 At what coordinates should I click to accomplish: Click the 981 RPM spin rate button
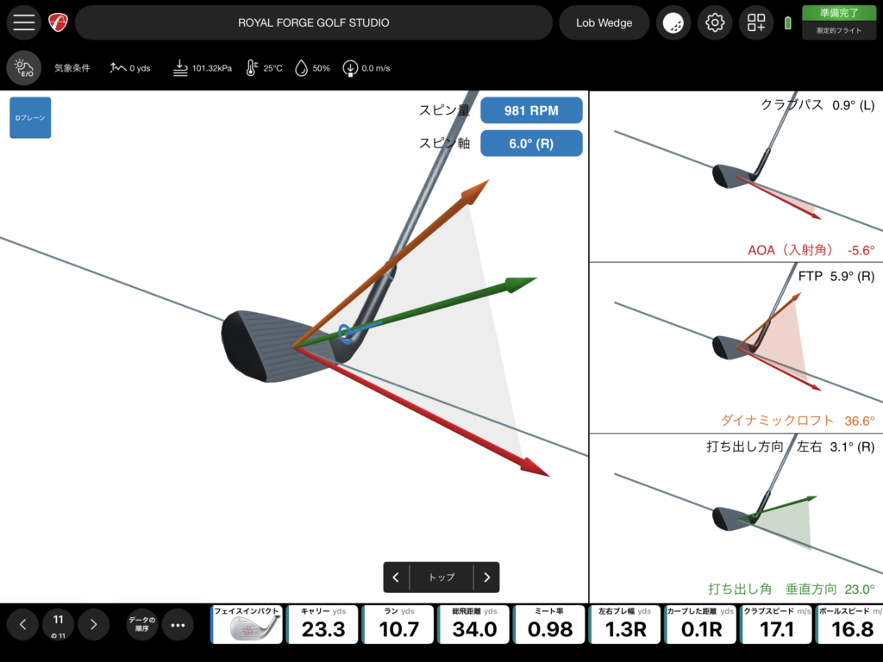tap(531, 110)
